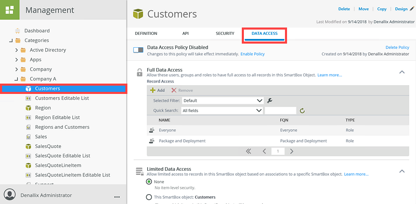Open the three-dot menu by Denallix Administrator

click(116, 197)
